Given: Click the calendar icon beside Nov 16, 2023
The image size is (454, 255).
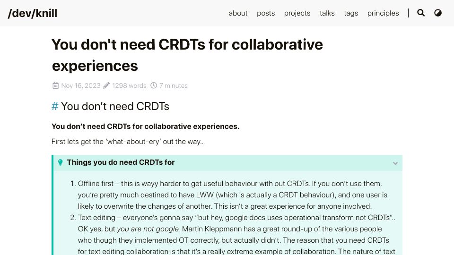Looking at the screenshot, I should [55, 85].
